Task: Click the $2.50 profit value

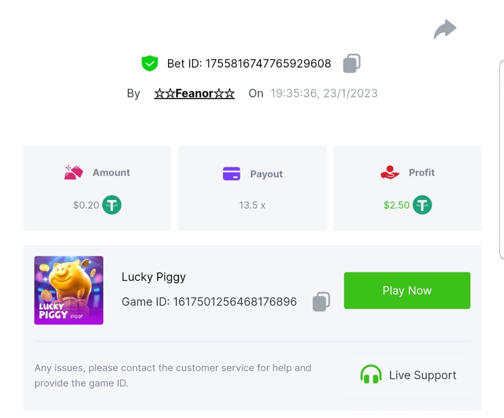Action: [x=396, y=205]
